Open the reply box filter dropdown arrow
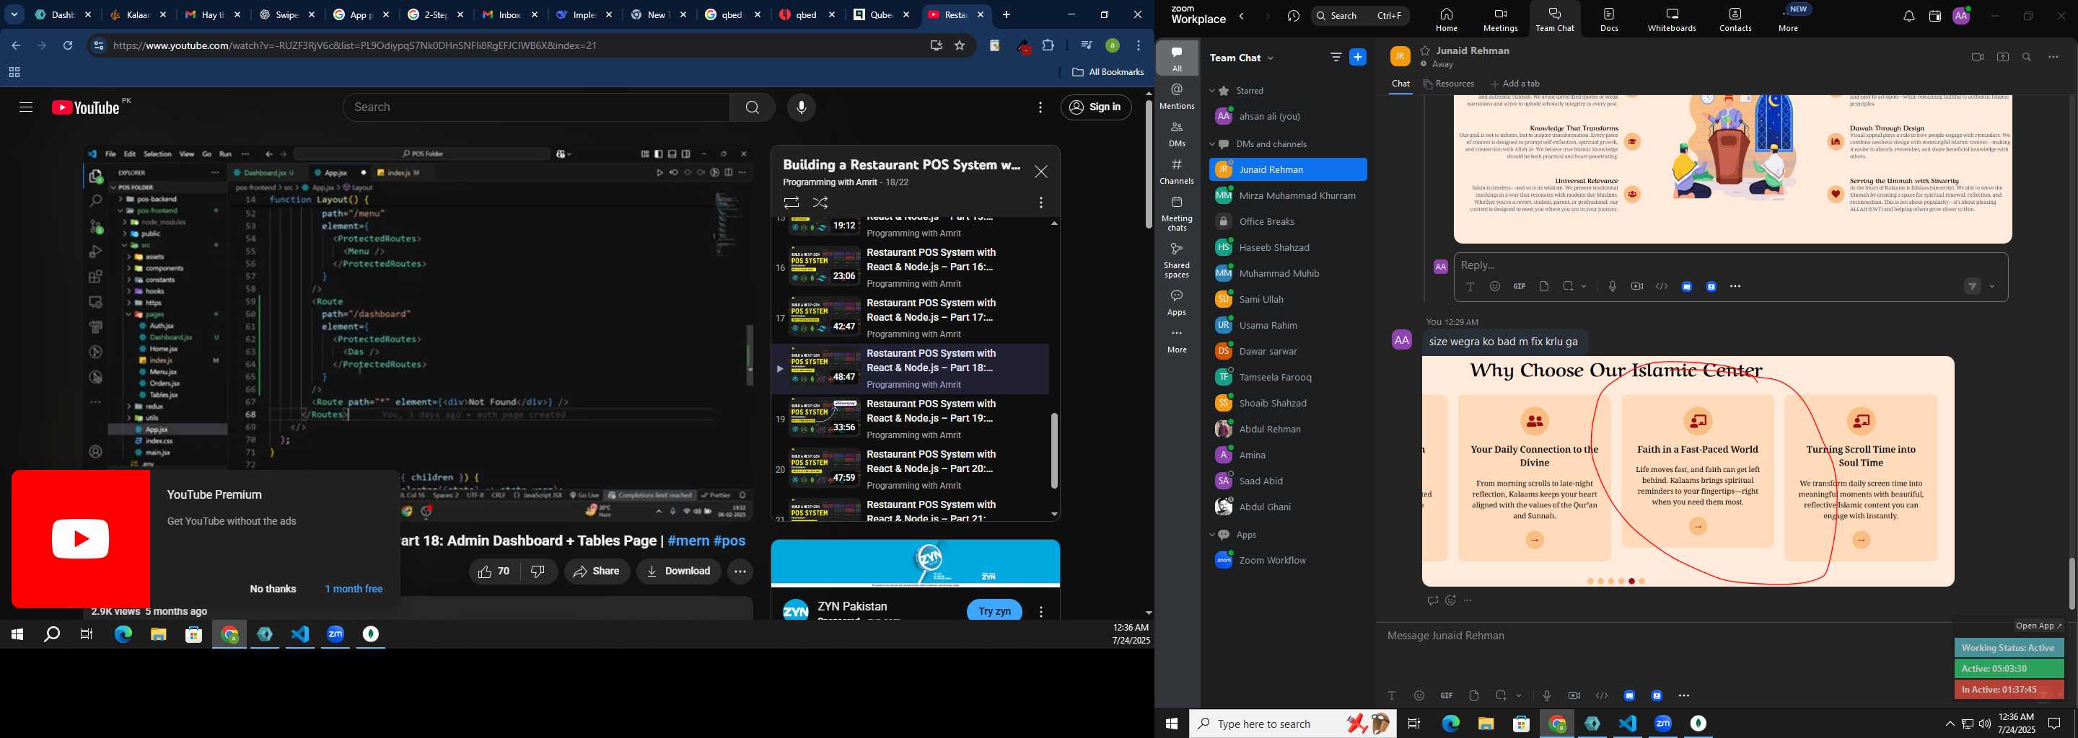2078x738 pixels. click(1992, 287)
